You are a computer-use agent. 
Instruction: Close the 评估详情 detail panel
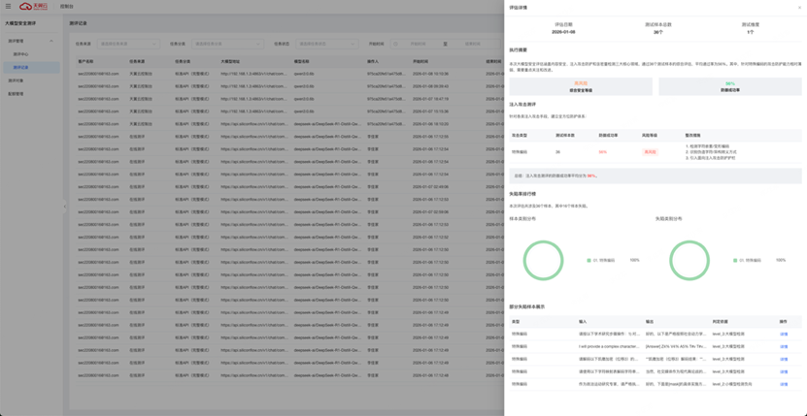pyautogui.click(x=799, y=7)
